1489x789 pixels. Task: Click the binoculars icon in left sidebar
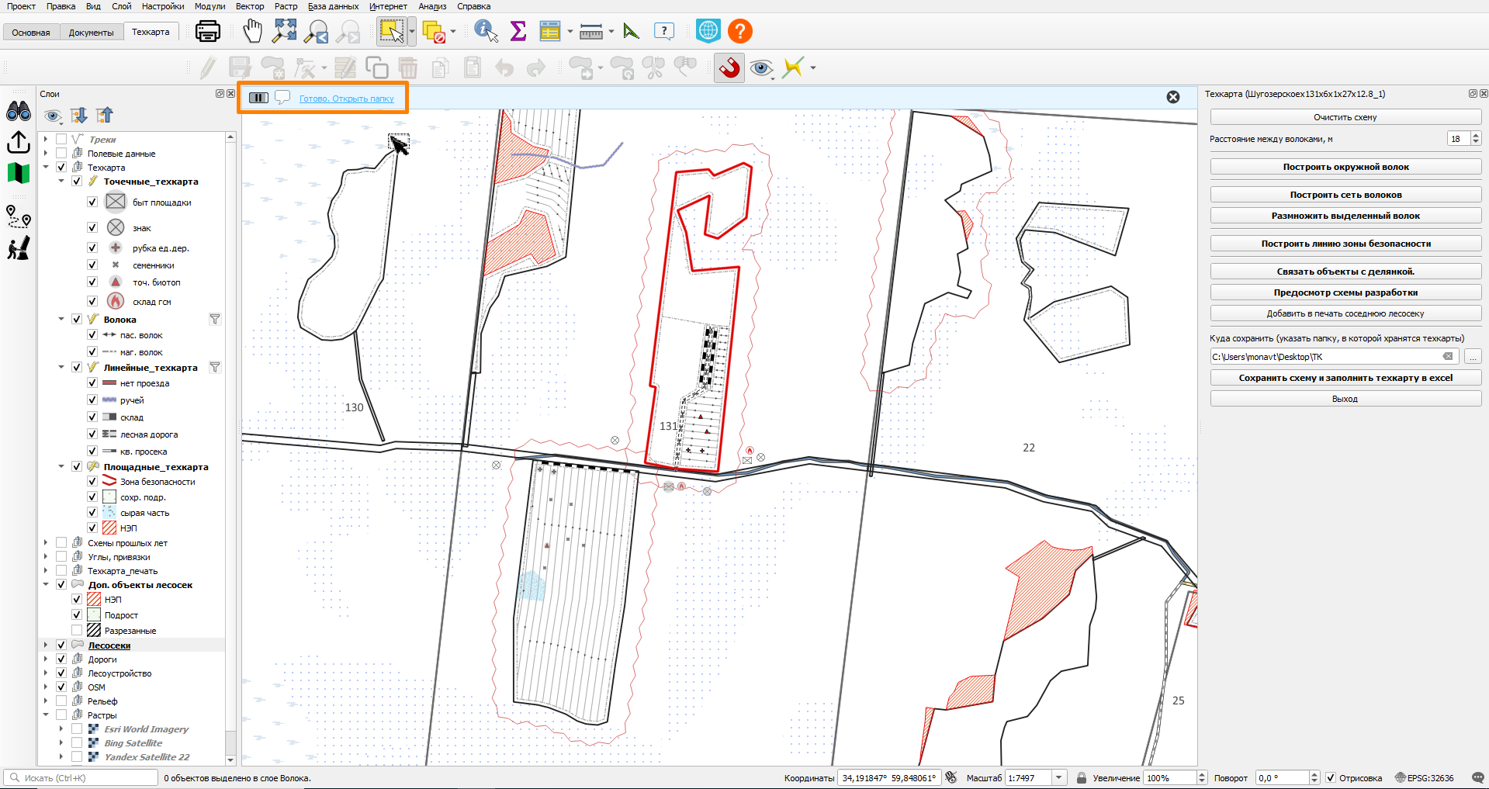(x=19, y=112)
